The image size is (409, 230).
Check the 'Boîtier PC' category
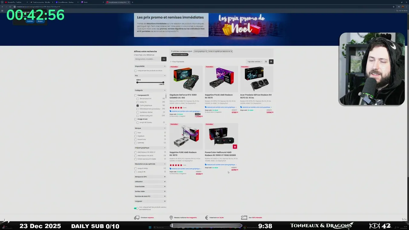coord(138,102)
